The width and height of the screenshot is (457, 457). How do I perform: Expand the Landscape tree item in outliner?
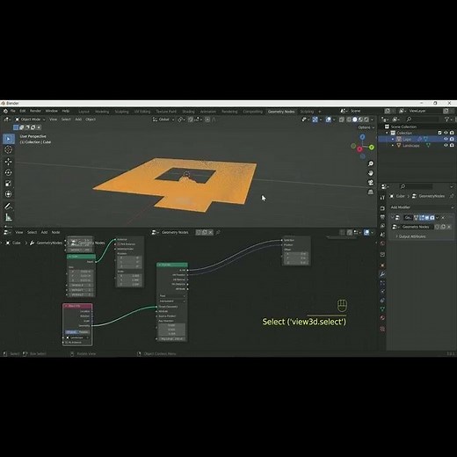[x=393, y=145]
